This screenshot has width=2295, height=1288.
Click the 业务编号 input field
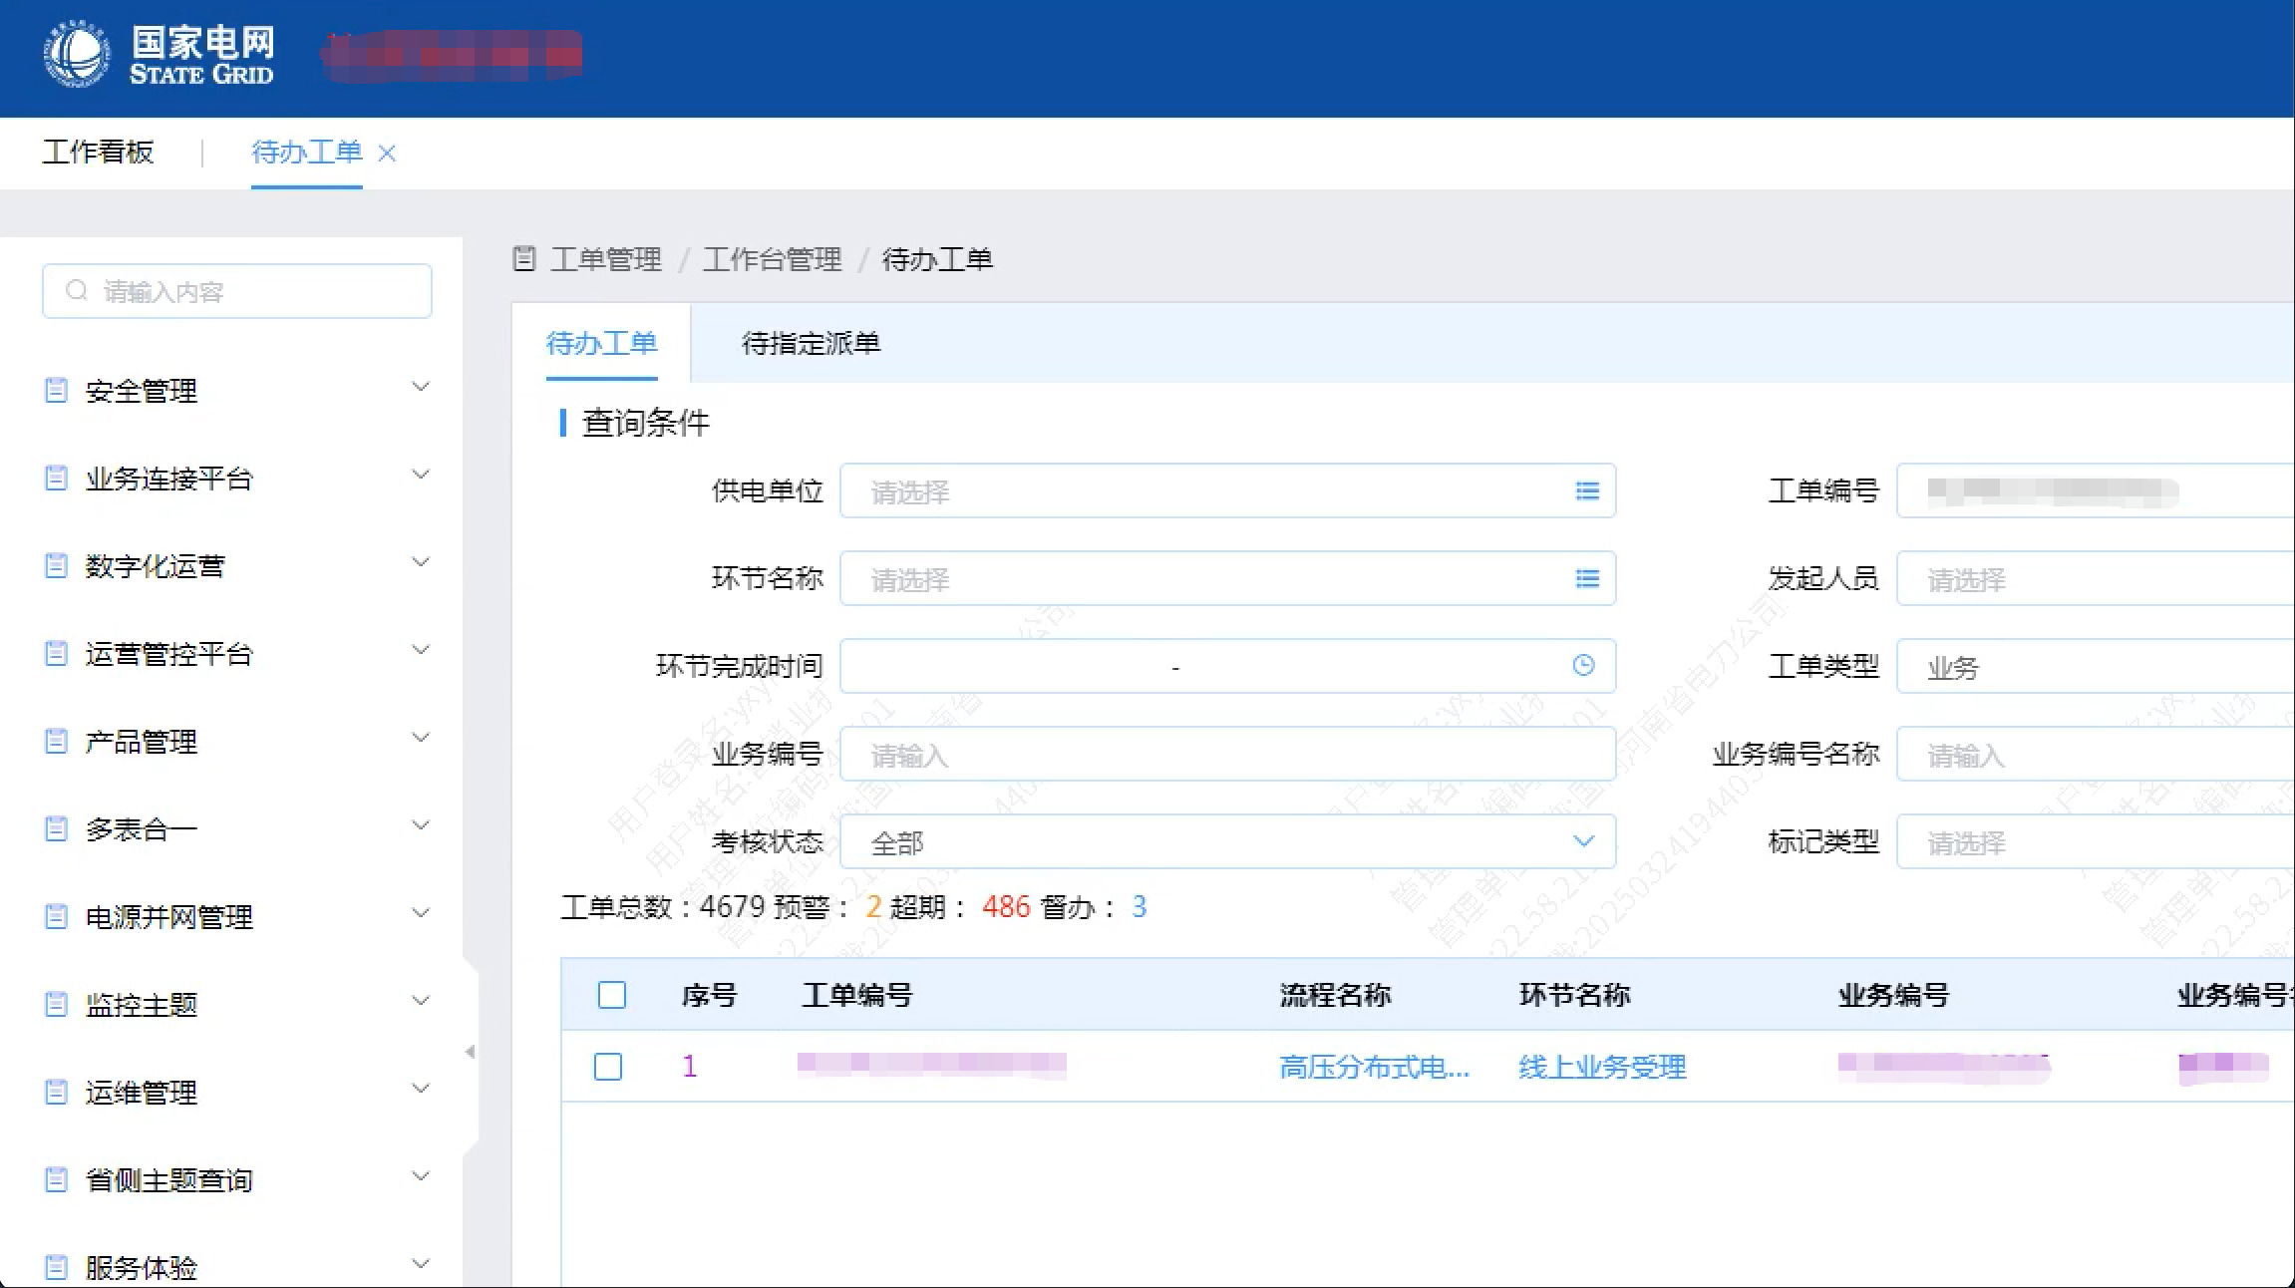tap(1226, 755)
